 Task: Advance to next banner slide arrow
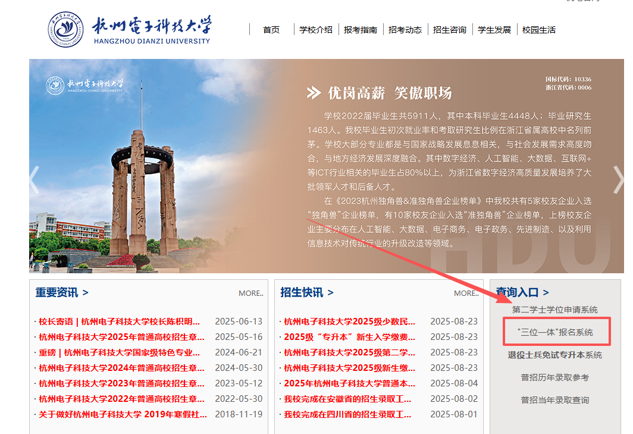tap(618, 179)
